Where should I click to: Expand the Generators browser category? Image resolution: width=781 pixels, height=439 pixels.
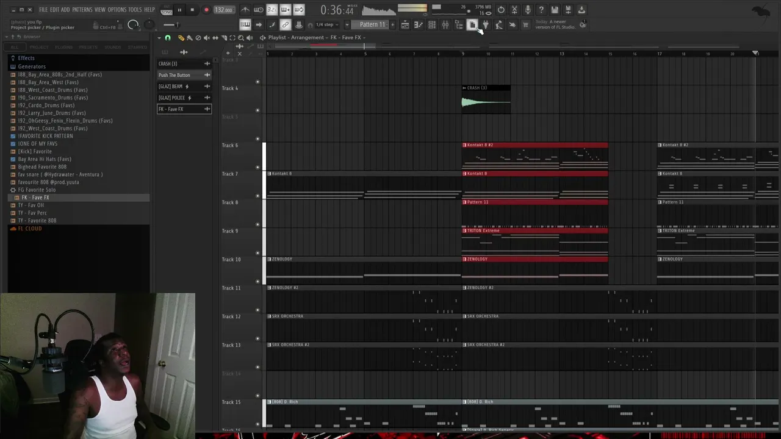32,66
